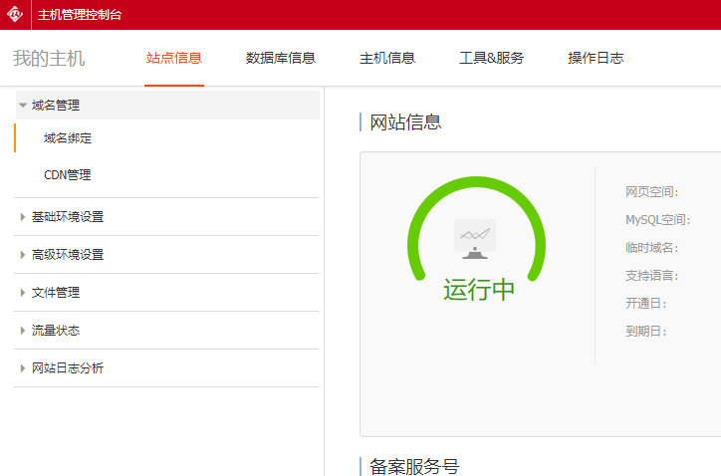Click the 到期日 label
The width and height of the screenshot is (721, 476).
[x=645, y=332]
